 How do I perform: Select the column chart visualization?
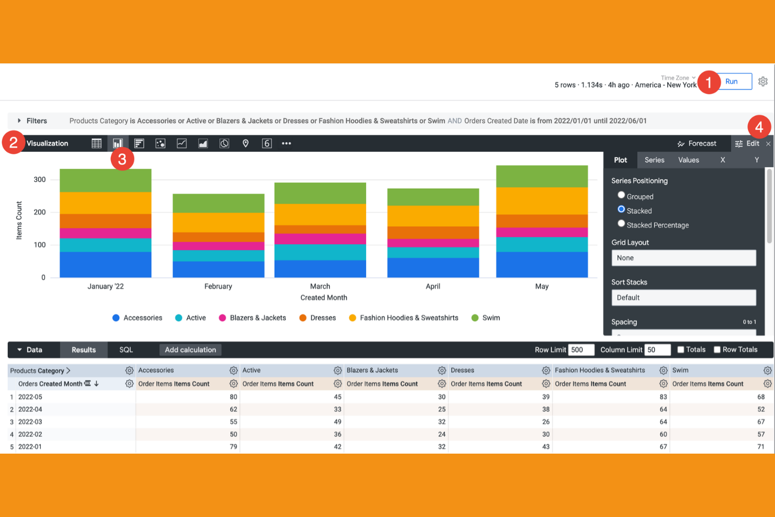point(117,143)
